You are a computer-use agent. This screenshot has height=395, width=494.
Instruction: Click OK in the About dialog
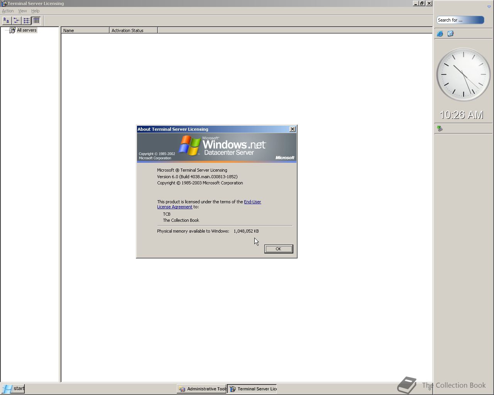pos(278,249)
